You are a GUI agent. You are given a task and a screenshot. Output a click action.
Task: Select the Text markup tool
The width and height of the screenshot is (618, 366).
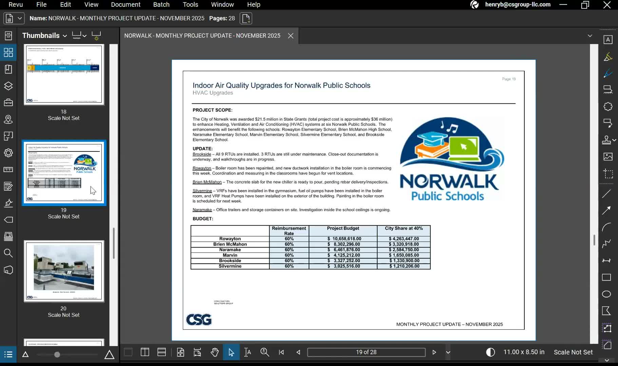click(608, 39)
